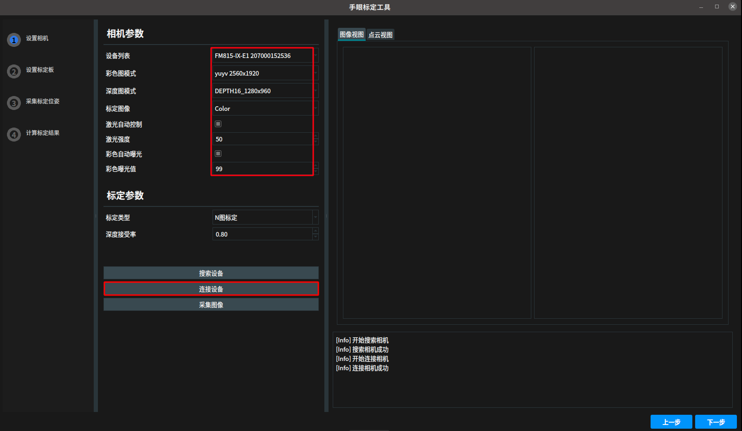The height and width of the screenshot is (431, 742).
Task: Click the 设备列表 label
Action: pos(118,56)
